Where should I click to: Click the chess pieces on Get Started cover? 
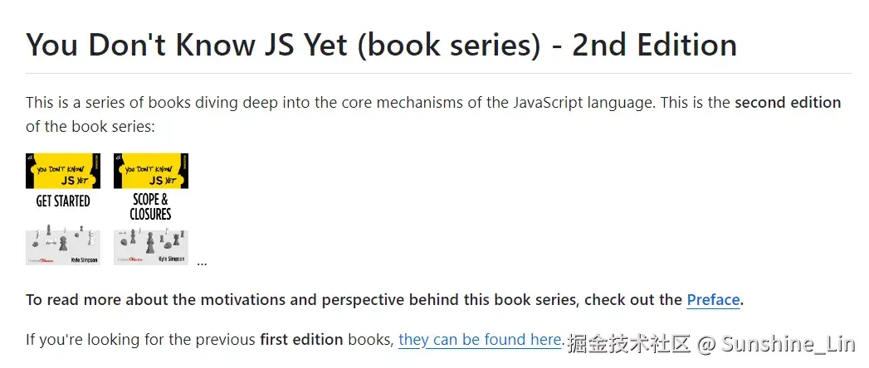(63, 240)
